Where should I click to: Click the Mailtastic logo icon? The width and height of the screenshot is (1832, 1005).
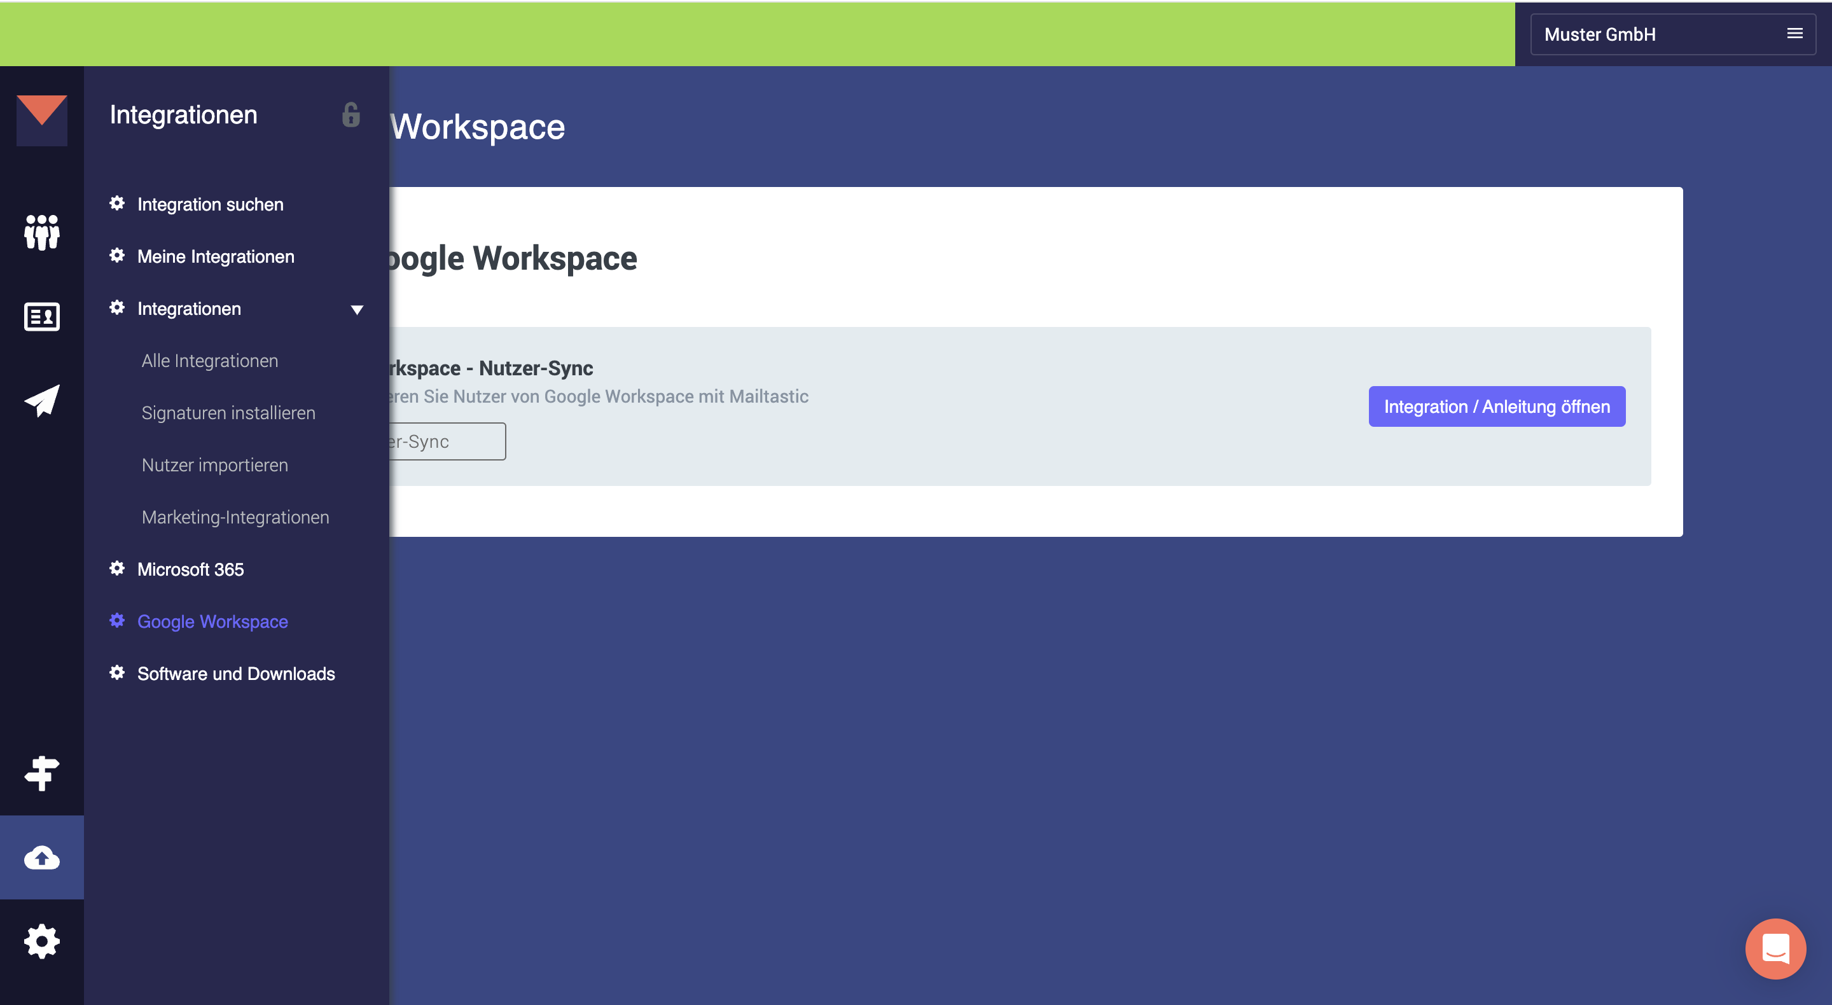[x=41, y=120]
